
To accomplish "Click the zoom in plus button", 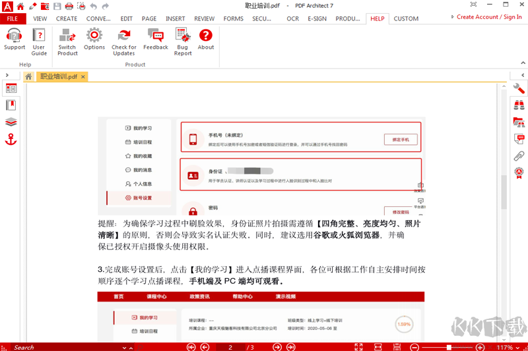I will [x=480, y=347].
